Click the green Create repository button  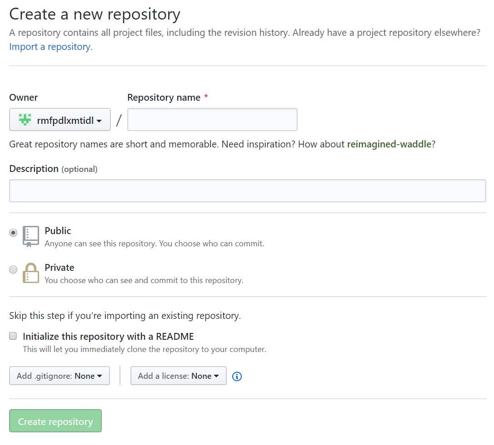tap(55, 421)
